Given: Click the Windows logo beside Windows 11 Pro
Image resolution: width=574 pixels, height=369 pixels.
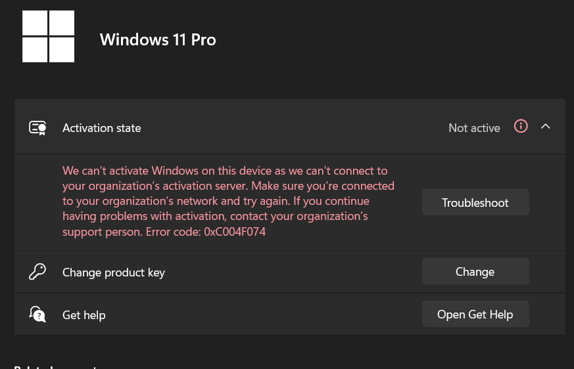Looking at the screenshot, I should click(48, 36).
